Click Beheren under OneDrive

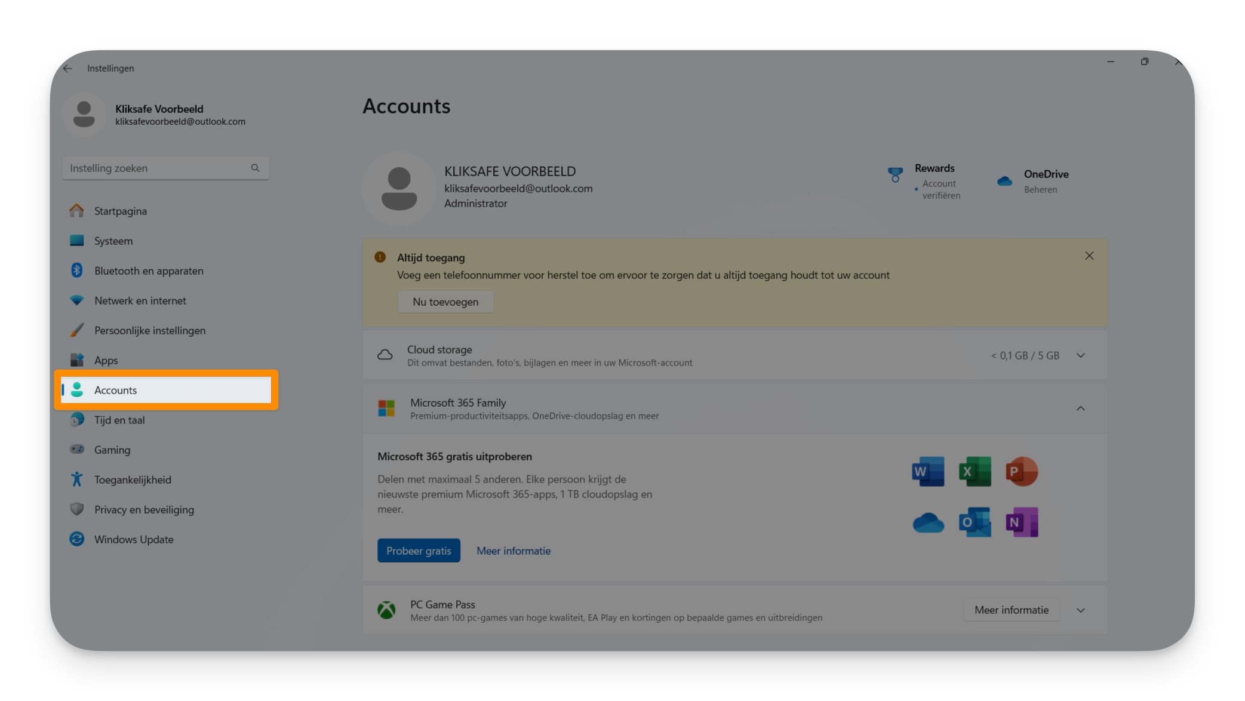[1040, 190]
